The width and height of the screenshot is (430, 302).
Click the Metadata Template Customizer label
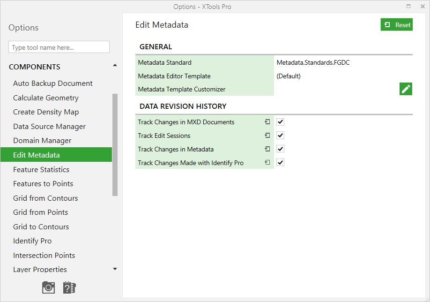[x=182, y=89]
